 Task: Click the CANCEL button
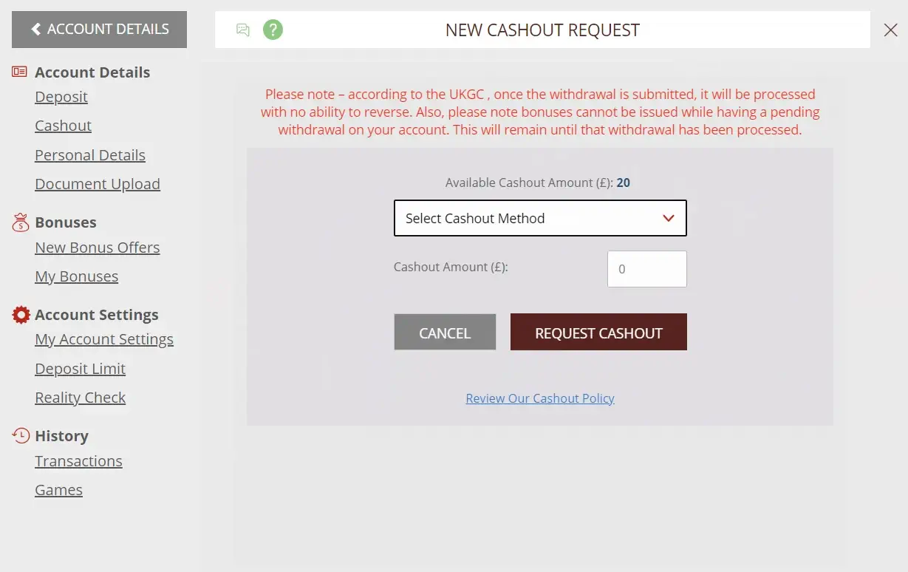pyautogui.click(x=445, y=332)
